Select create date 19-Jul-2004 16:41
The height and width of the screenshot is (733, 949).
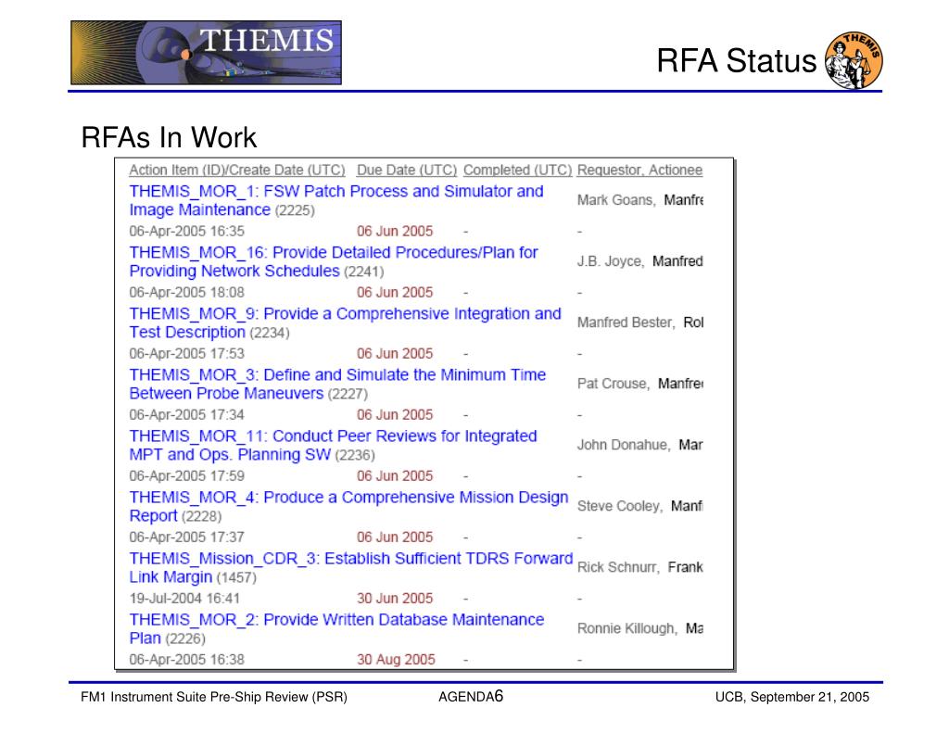[184, 598]
